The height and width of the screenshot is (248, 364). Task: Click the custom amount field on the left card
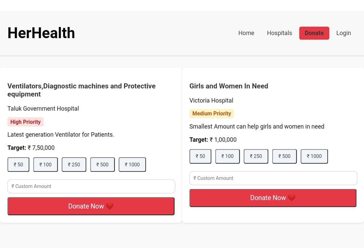(91, 186)
